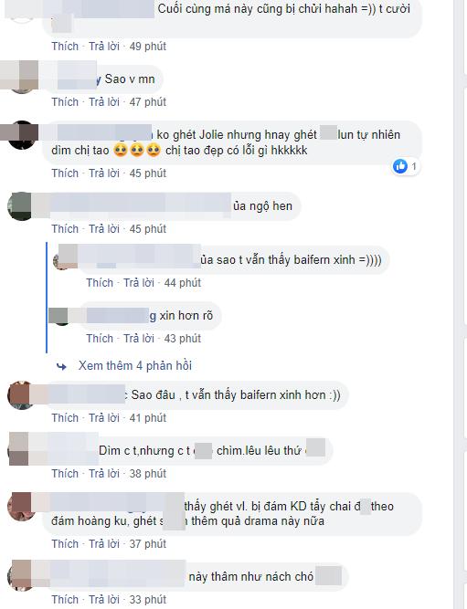Like the "Sao v mn" comment
The width and height of the screenshot is (467, 609).
pyautogui.click(x=65, y=102)
